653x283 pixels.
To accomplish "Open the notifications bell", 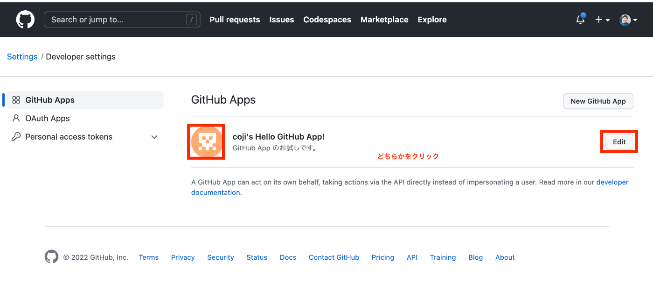I will coord(581,20).
